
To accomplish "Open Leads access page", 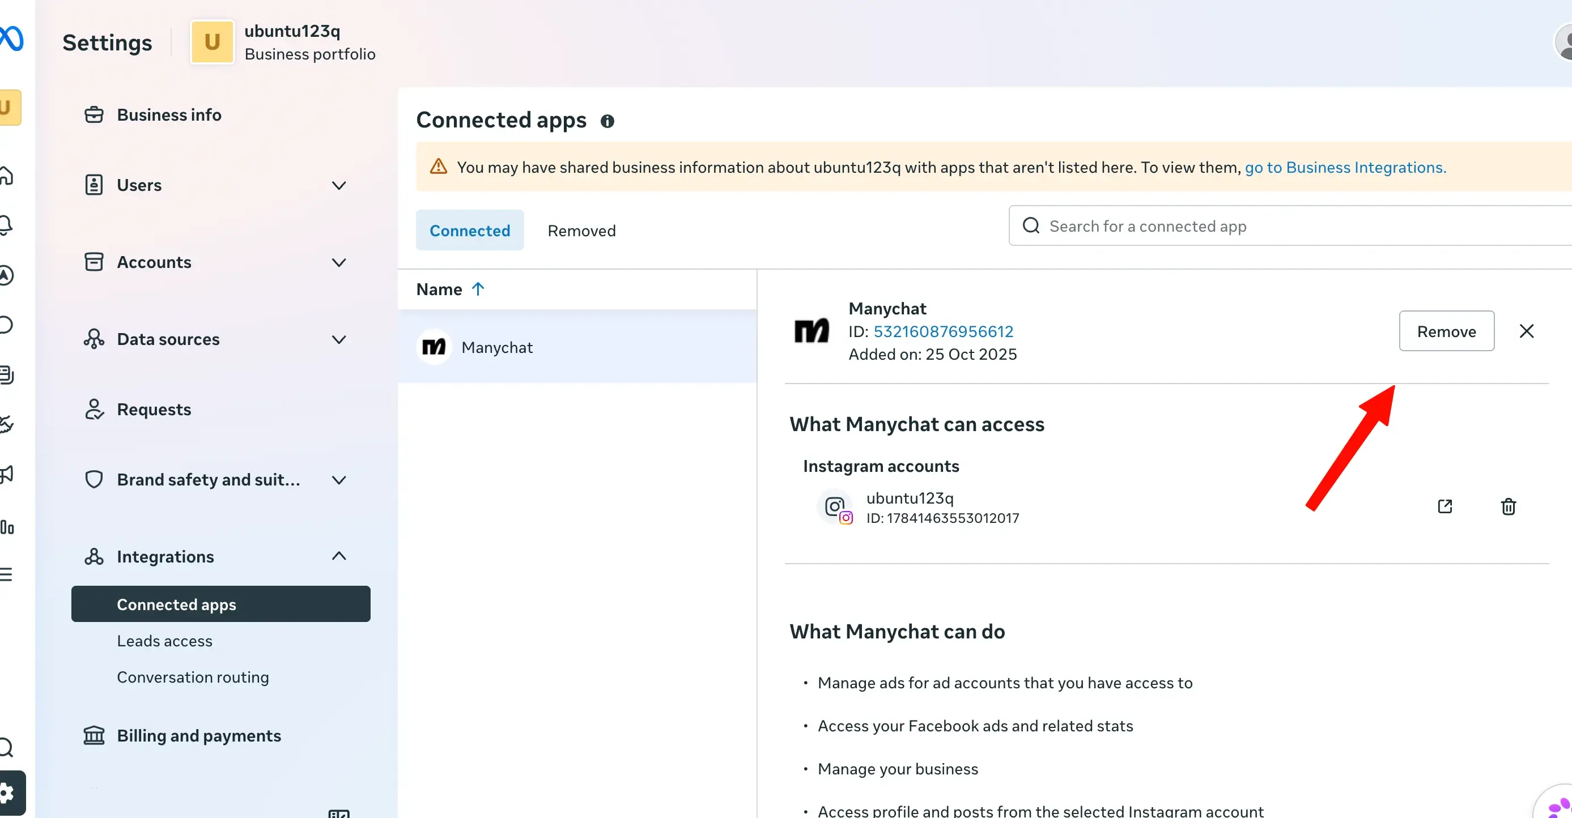I will pyautogui.click(x=164, y=641).
